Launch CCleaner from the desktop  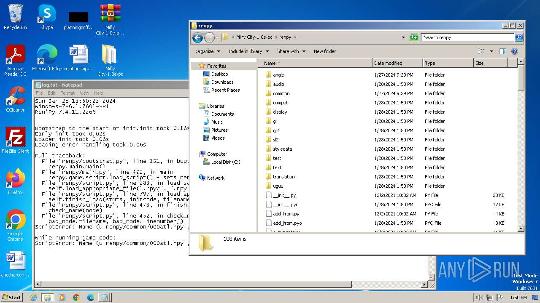[15, 99]
